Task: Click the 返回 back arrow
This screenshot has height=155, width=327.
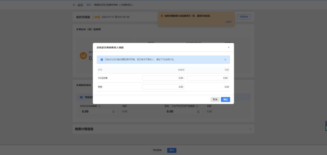Action: coord(74,5)
